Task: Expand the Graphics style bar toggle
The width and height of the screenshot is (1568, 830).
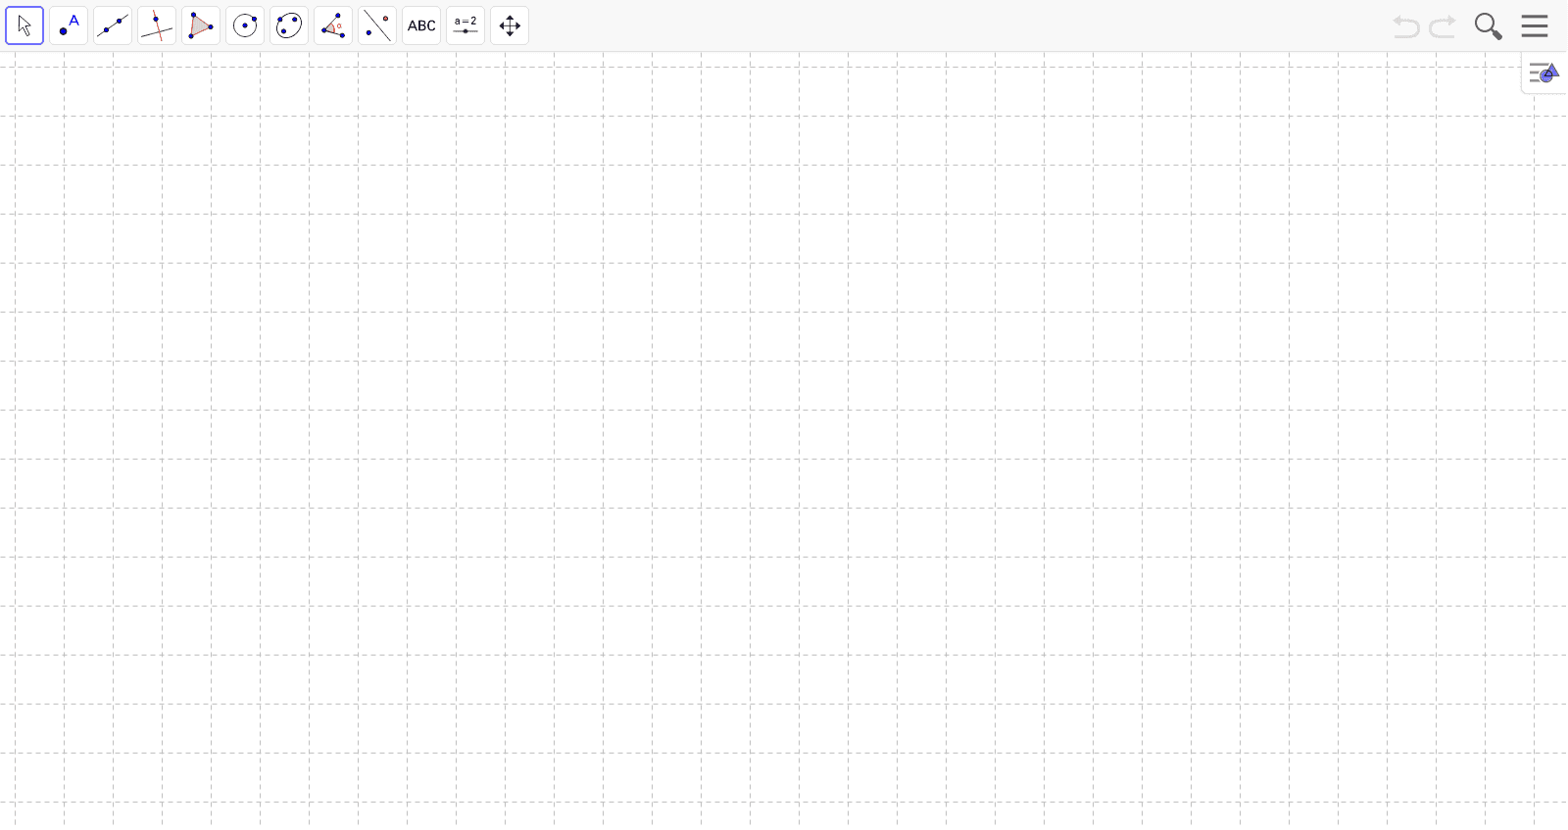Action: (1544, 73)
